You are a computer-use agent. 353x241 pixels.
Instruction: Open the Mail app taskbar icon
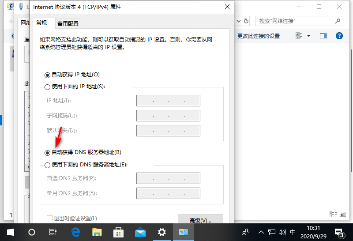pos(140,232)
